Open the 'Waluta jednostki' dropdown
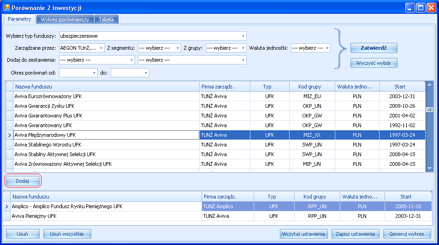The width and height of the screenshot is (439, 245). 327,48
